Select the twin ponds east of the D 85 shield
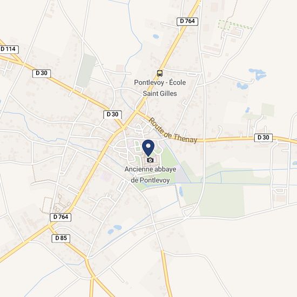The width and height of the screenshot is (297, 297). click(x=114, y=229)
